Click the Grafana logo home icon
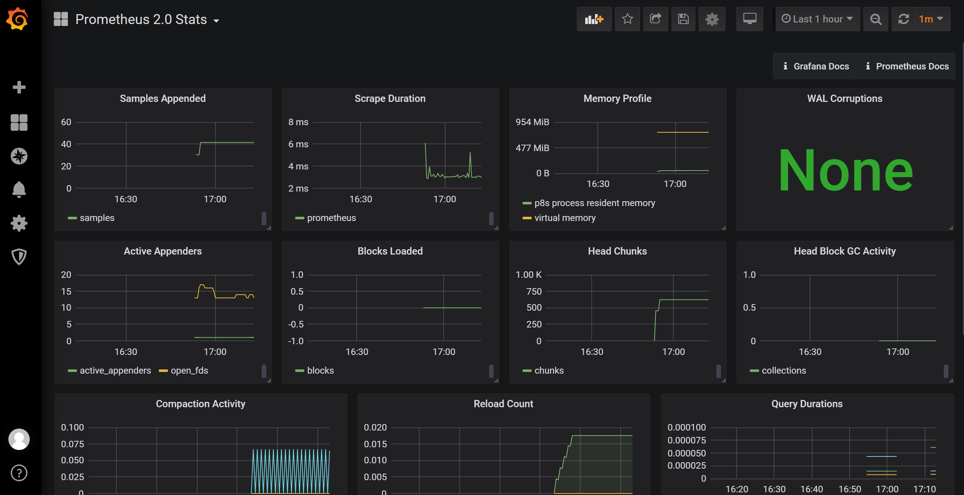The height and width of the screenshot is (495, 964). [x=18, y=18]
